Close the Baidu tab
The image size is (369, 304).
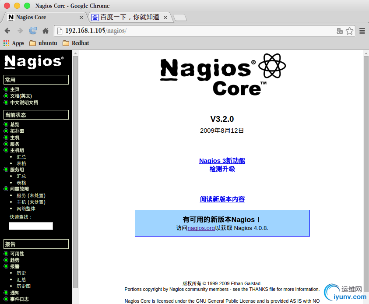tap(165, 18)
